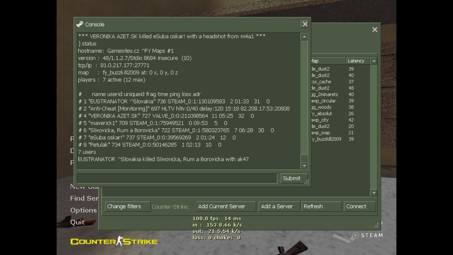Click the EUSTRANATOR ^Slovakia player status line
Screen dimensions: 453x255
pyautogui.click(x=174, y=101)
